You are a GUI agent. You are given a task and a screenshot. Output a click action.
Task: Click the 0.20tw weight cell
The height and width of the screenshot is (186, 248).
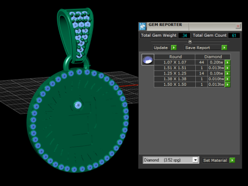coord(216,63)
